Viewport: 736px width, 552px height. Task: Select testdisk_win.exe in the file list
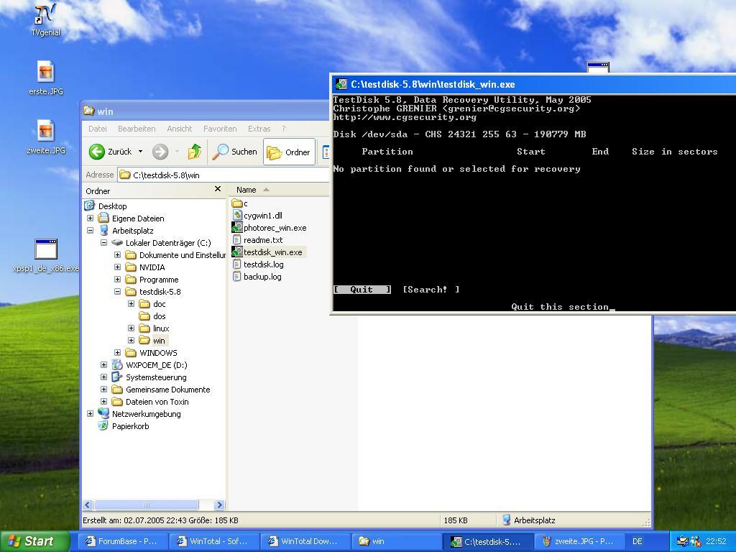click(x=268, y=252)
